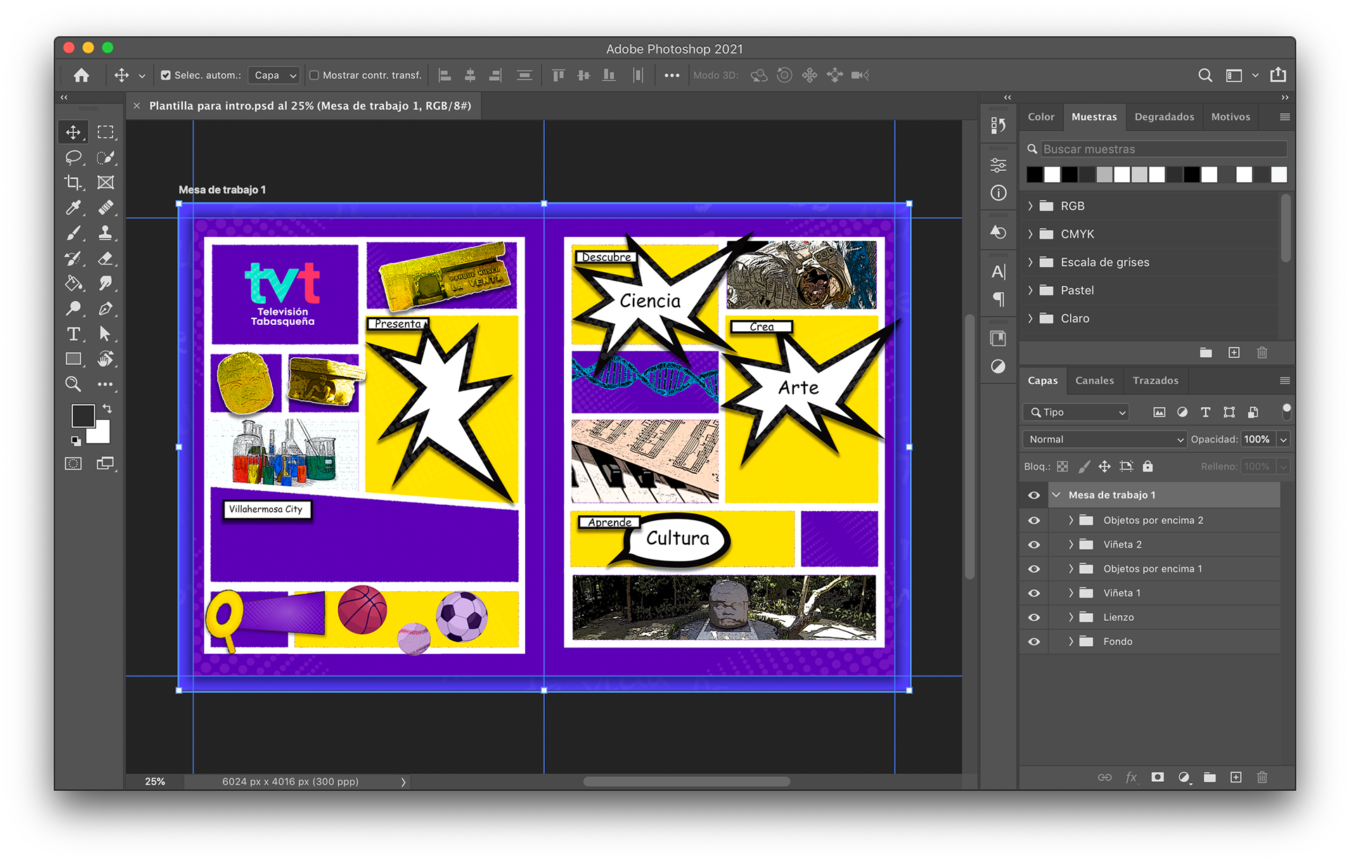Expand the Pastel swatches folder

coord(1031,290)
